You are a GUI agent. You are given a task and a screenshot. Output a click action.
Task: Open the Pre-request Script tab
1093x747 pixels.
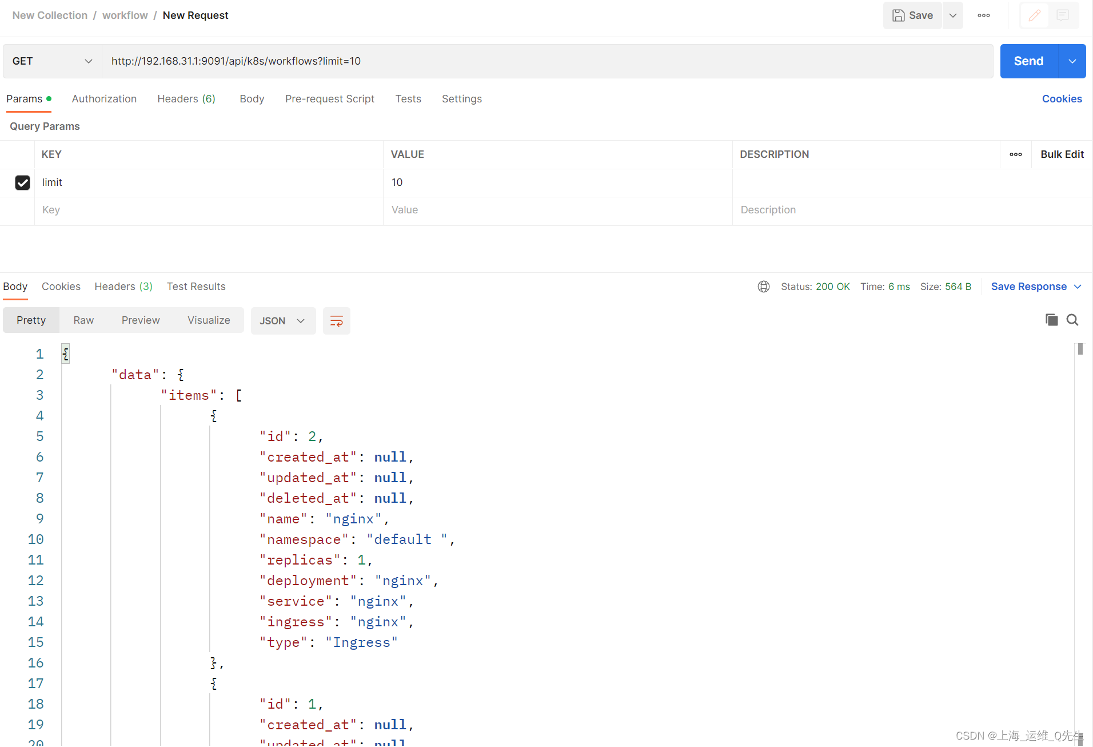(330, 99)
